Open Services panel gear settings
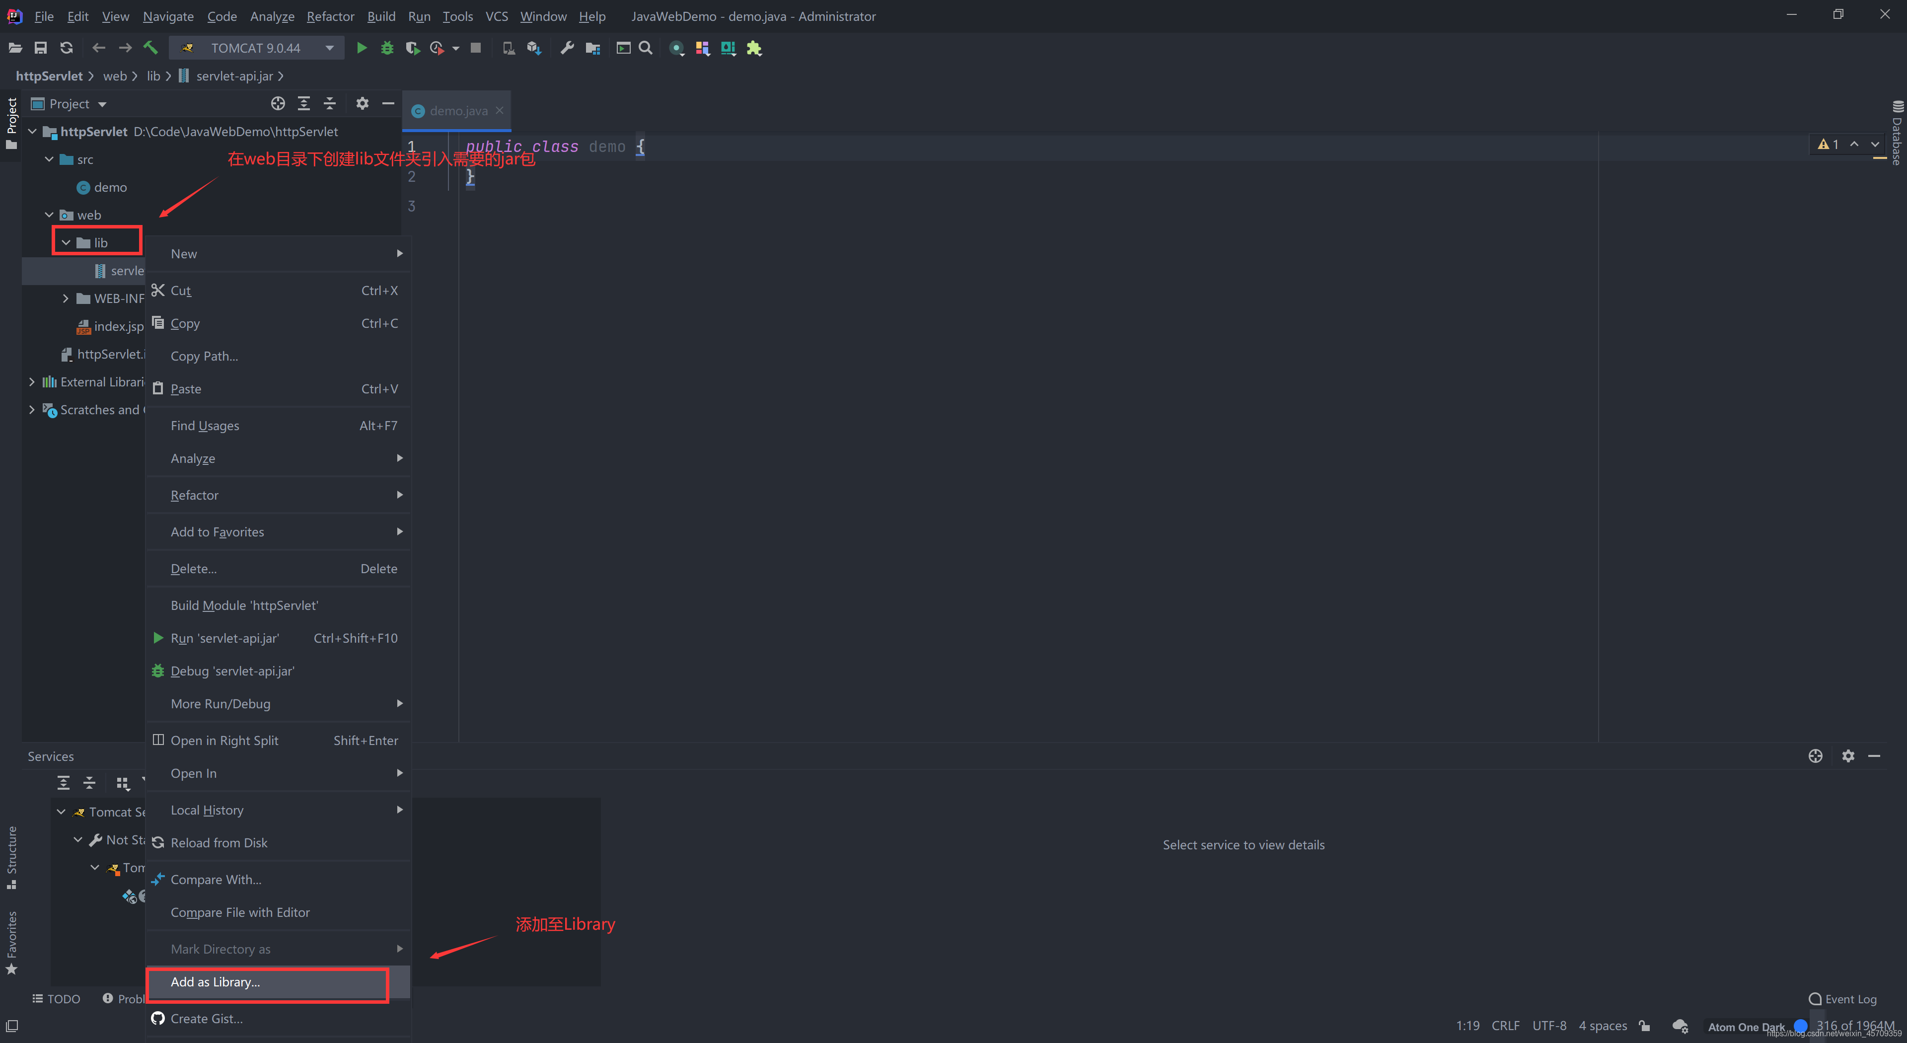 click(x=1848, y=756)
